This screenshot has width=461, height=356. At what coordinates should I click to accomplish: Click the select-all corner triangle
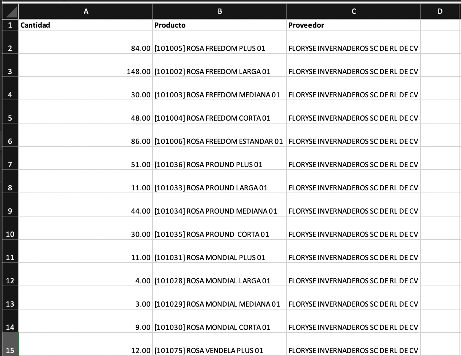[10, 12]
